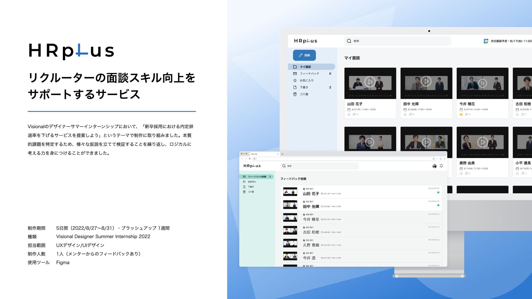Click the unread green dot on 山田 花子 row
Viewport: 532px width, 299px height.
point(438,192)
